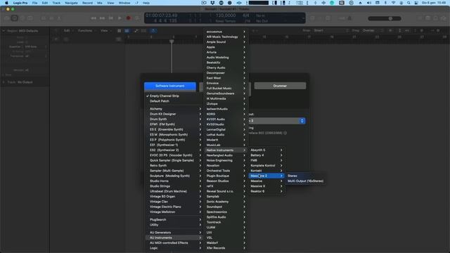Screen dimensions: 450x253
Task: Expand Ultrabeat (Drum Machine) submenu
Action: 173,191
